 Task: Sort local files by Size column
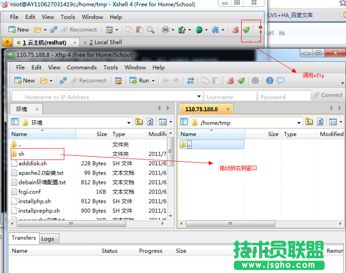tap(102, 134)
